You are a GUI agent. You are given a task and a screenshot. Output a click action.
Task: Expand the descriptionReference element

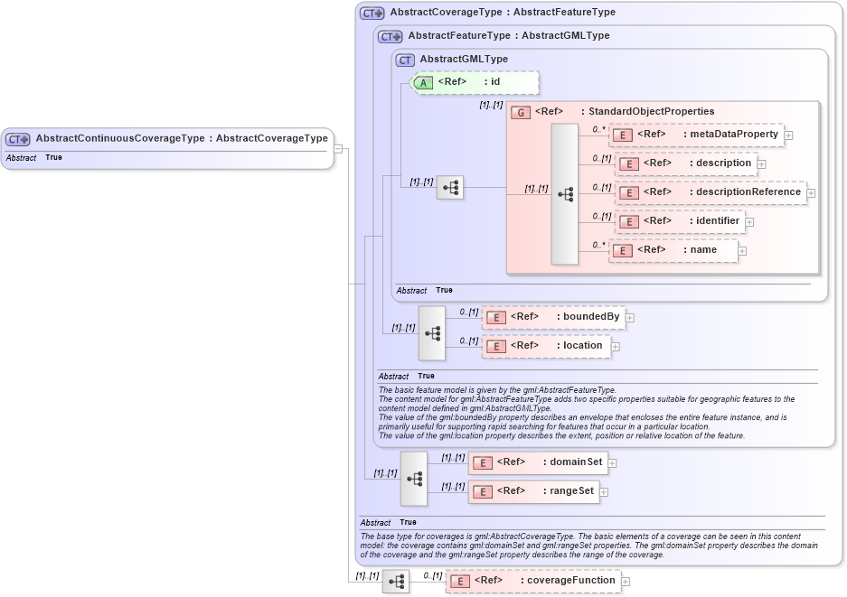pyautogui.click(x=811, y=193)
